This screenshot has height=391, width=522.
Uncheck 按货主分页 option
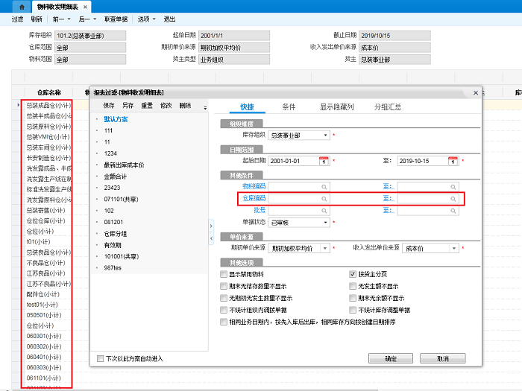353,274
